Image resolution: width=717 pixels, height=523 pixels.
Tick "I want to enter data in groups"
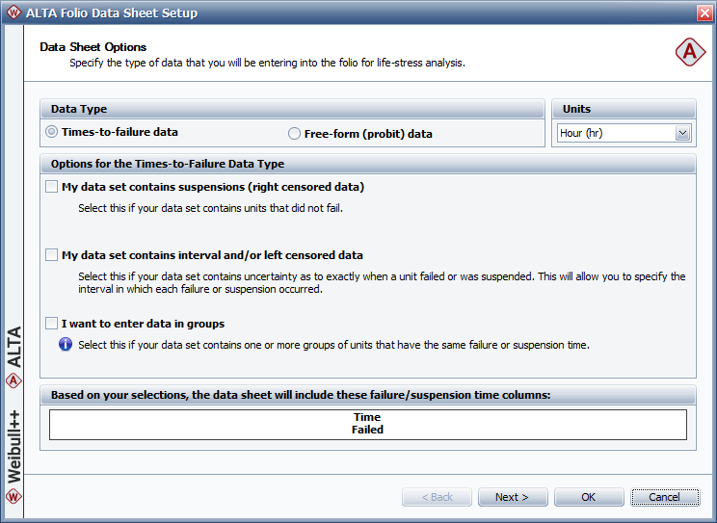(x=52, y=324)
